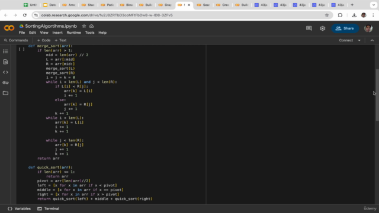Run the code cell
Viewport: 379px width, 213px height.
21,49
